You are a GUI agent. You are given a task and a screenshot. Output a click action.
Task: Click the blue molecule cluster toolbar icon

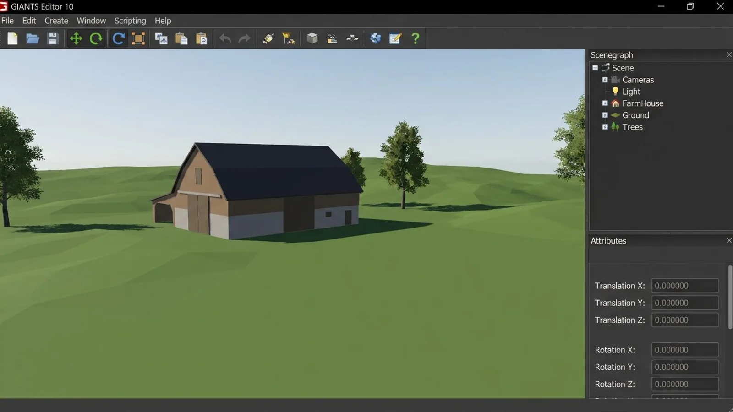tap(376, 38)
